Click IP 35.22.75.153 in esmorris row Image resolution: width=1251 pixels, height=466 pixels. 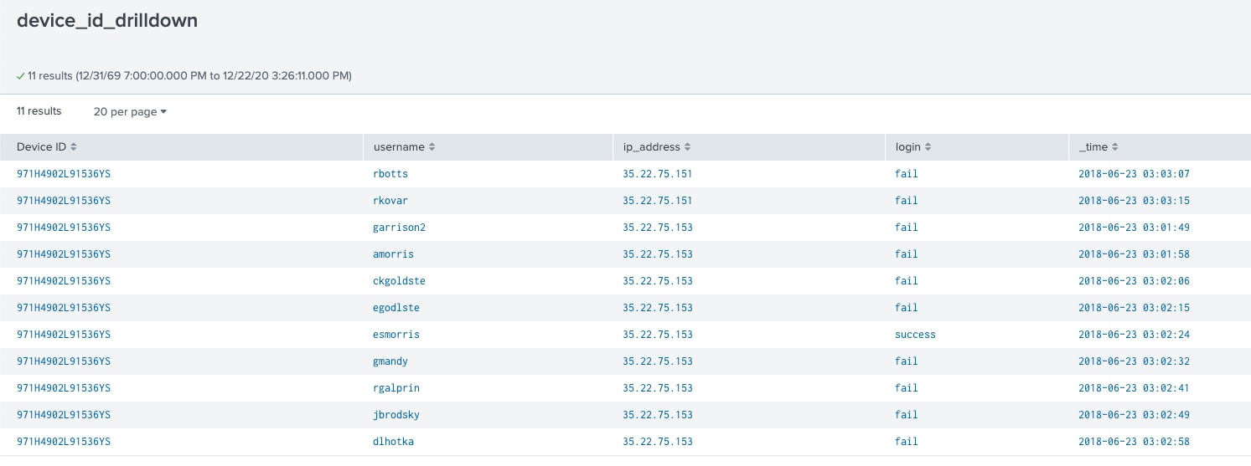658,335
